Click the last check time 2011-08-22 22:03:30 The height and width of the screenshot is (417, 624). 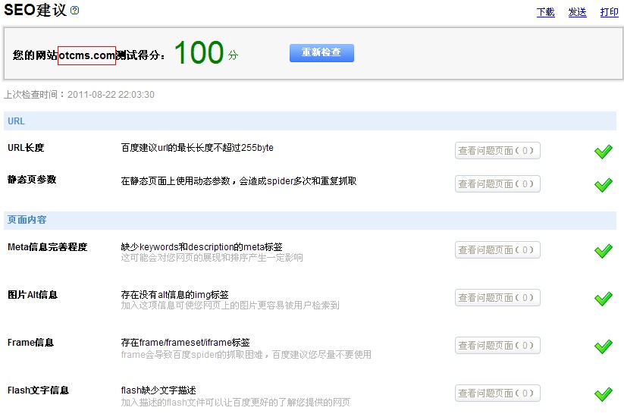tap(111, 95)
